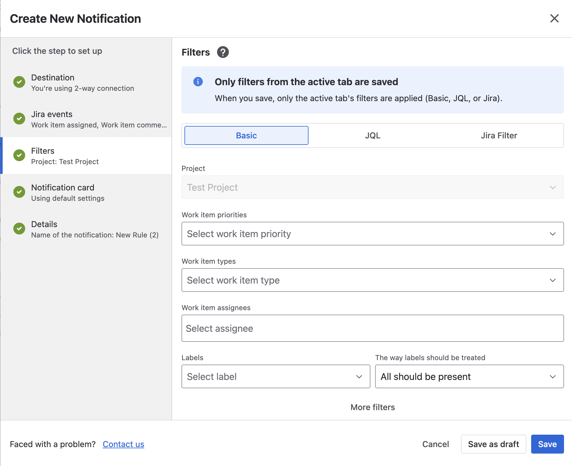Click the green checkmark beside Jira events
The width and height of the screenshot is (572, 466).
pyautogui.click(x=19, y=119)
